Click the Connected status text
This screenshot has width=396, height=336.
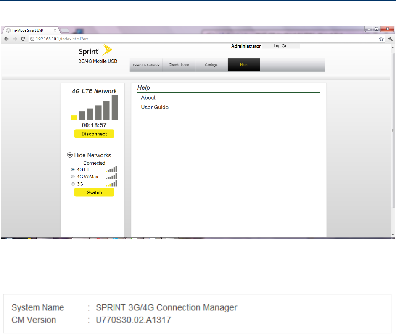click(x=94, y=163)
